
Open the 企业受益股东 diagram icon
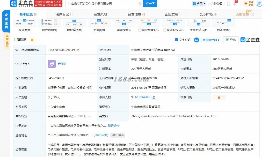(x=149, y=23)
